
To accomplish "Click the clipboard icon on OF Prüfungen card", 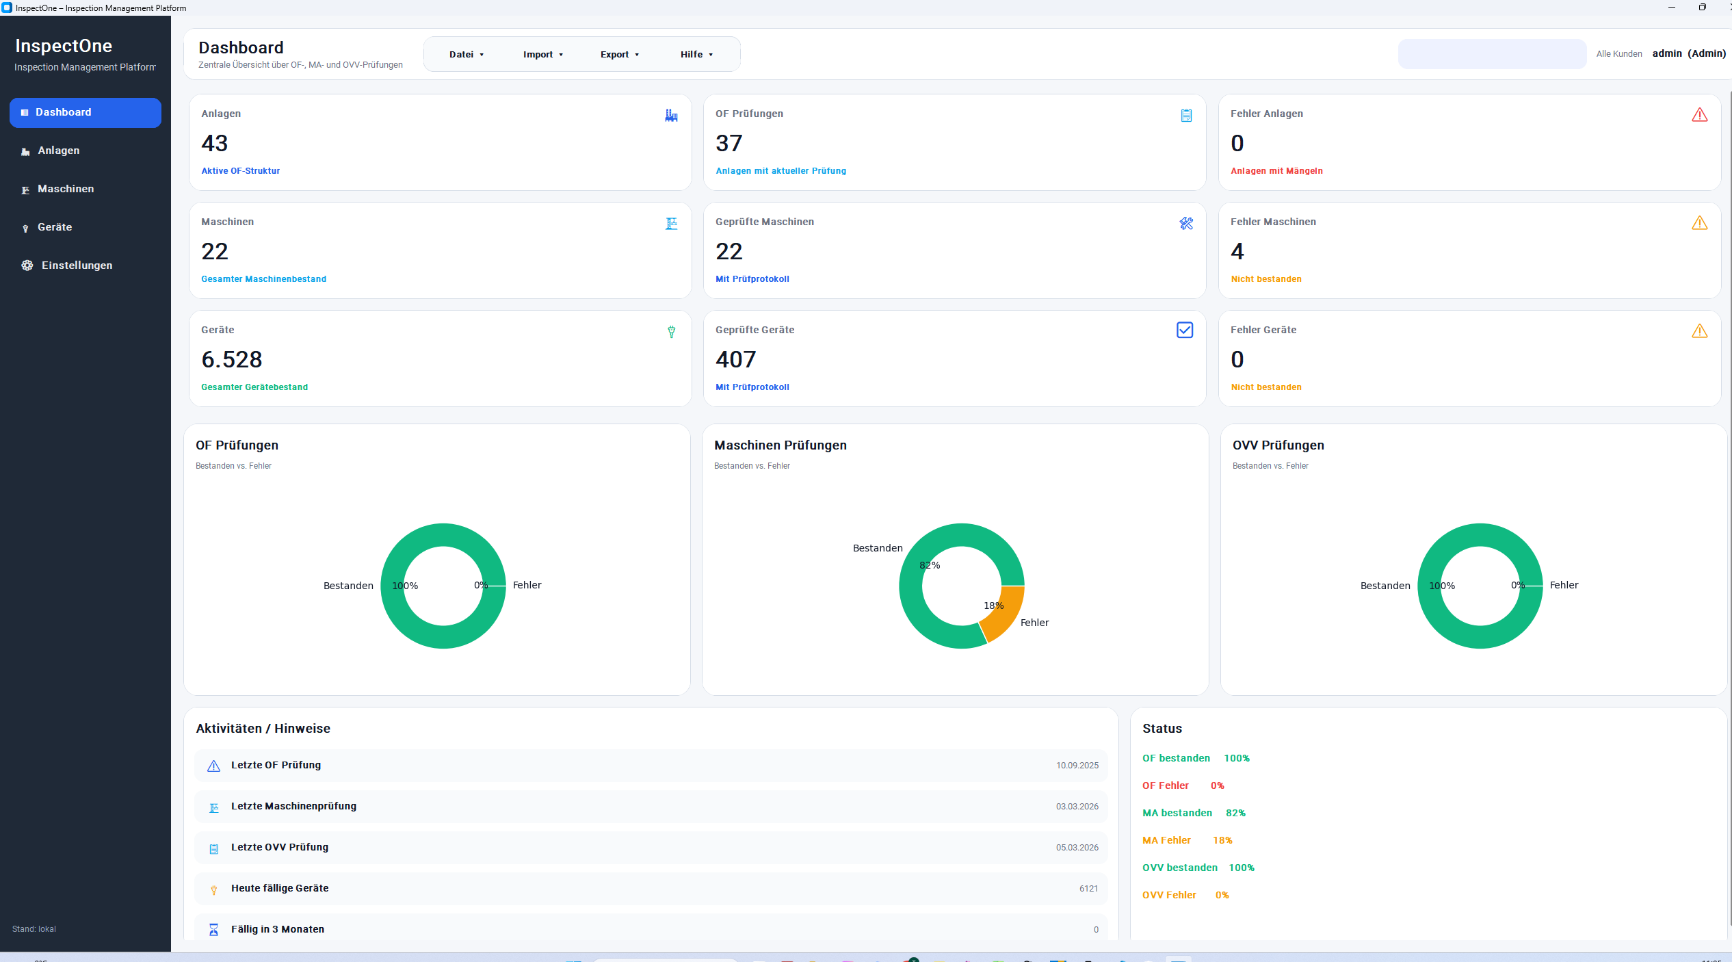I will [1186, 116].
